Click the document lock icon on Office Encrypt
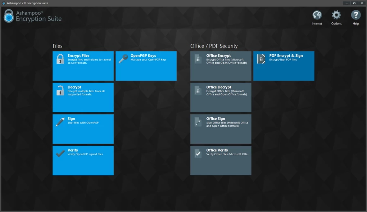This screenshot has width=367, height=212. (198, 59)
